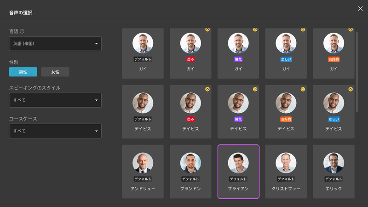Expand the スピーキングのスタイル dropdown

55,100
